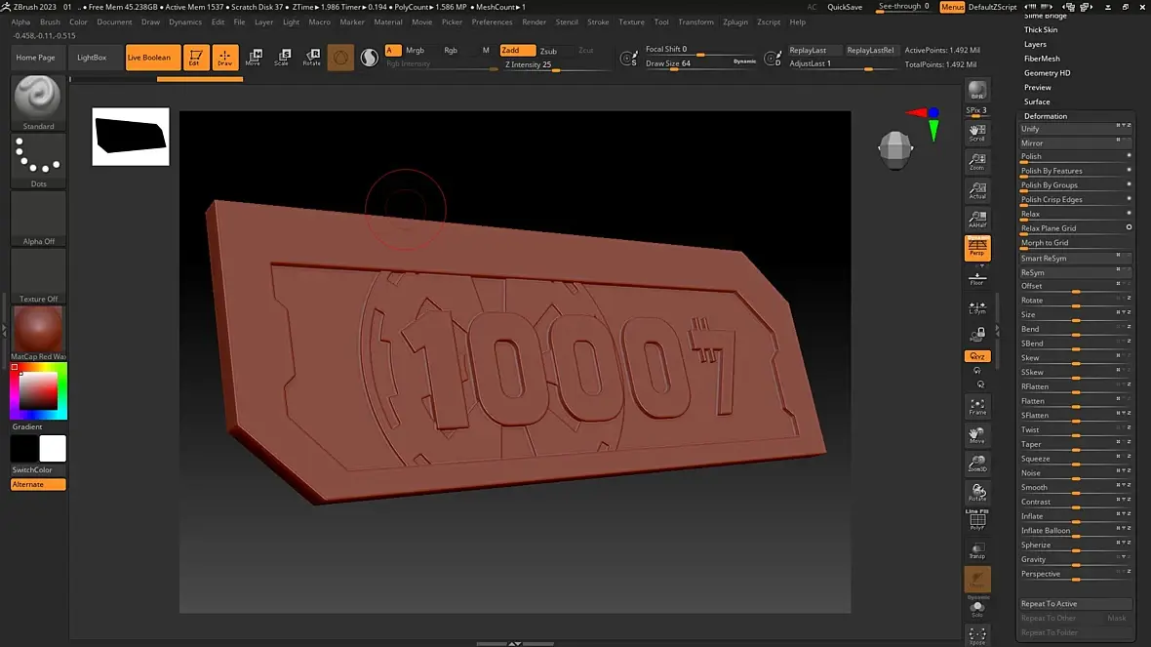1151x647 pixels.
Task: Collapse the Deformation section
Action: 1045,116
